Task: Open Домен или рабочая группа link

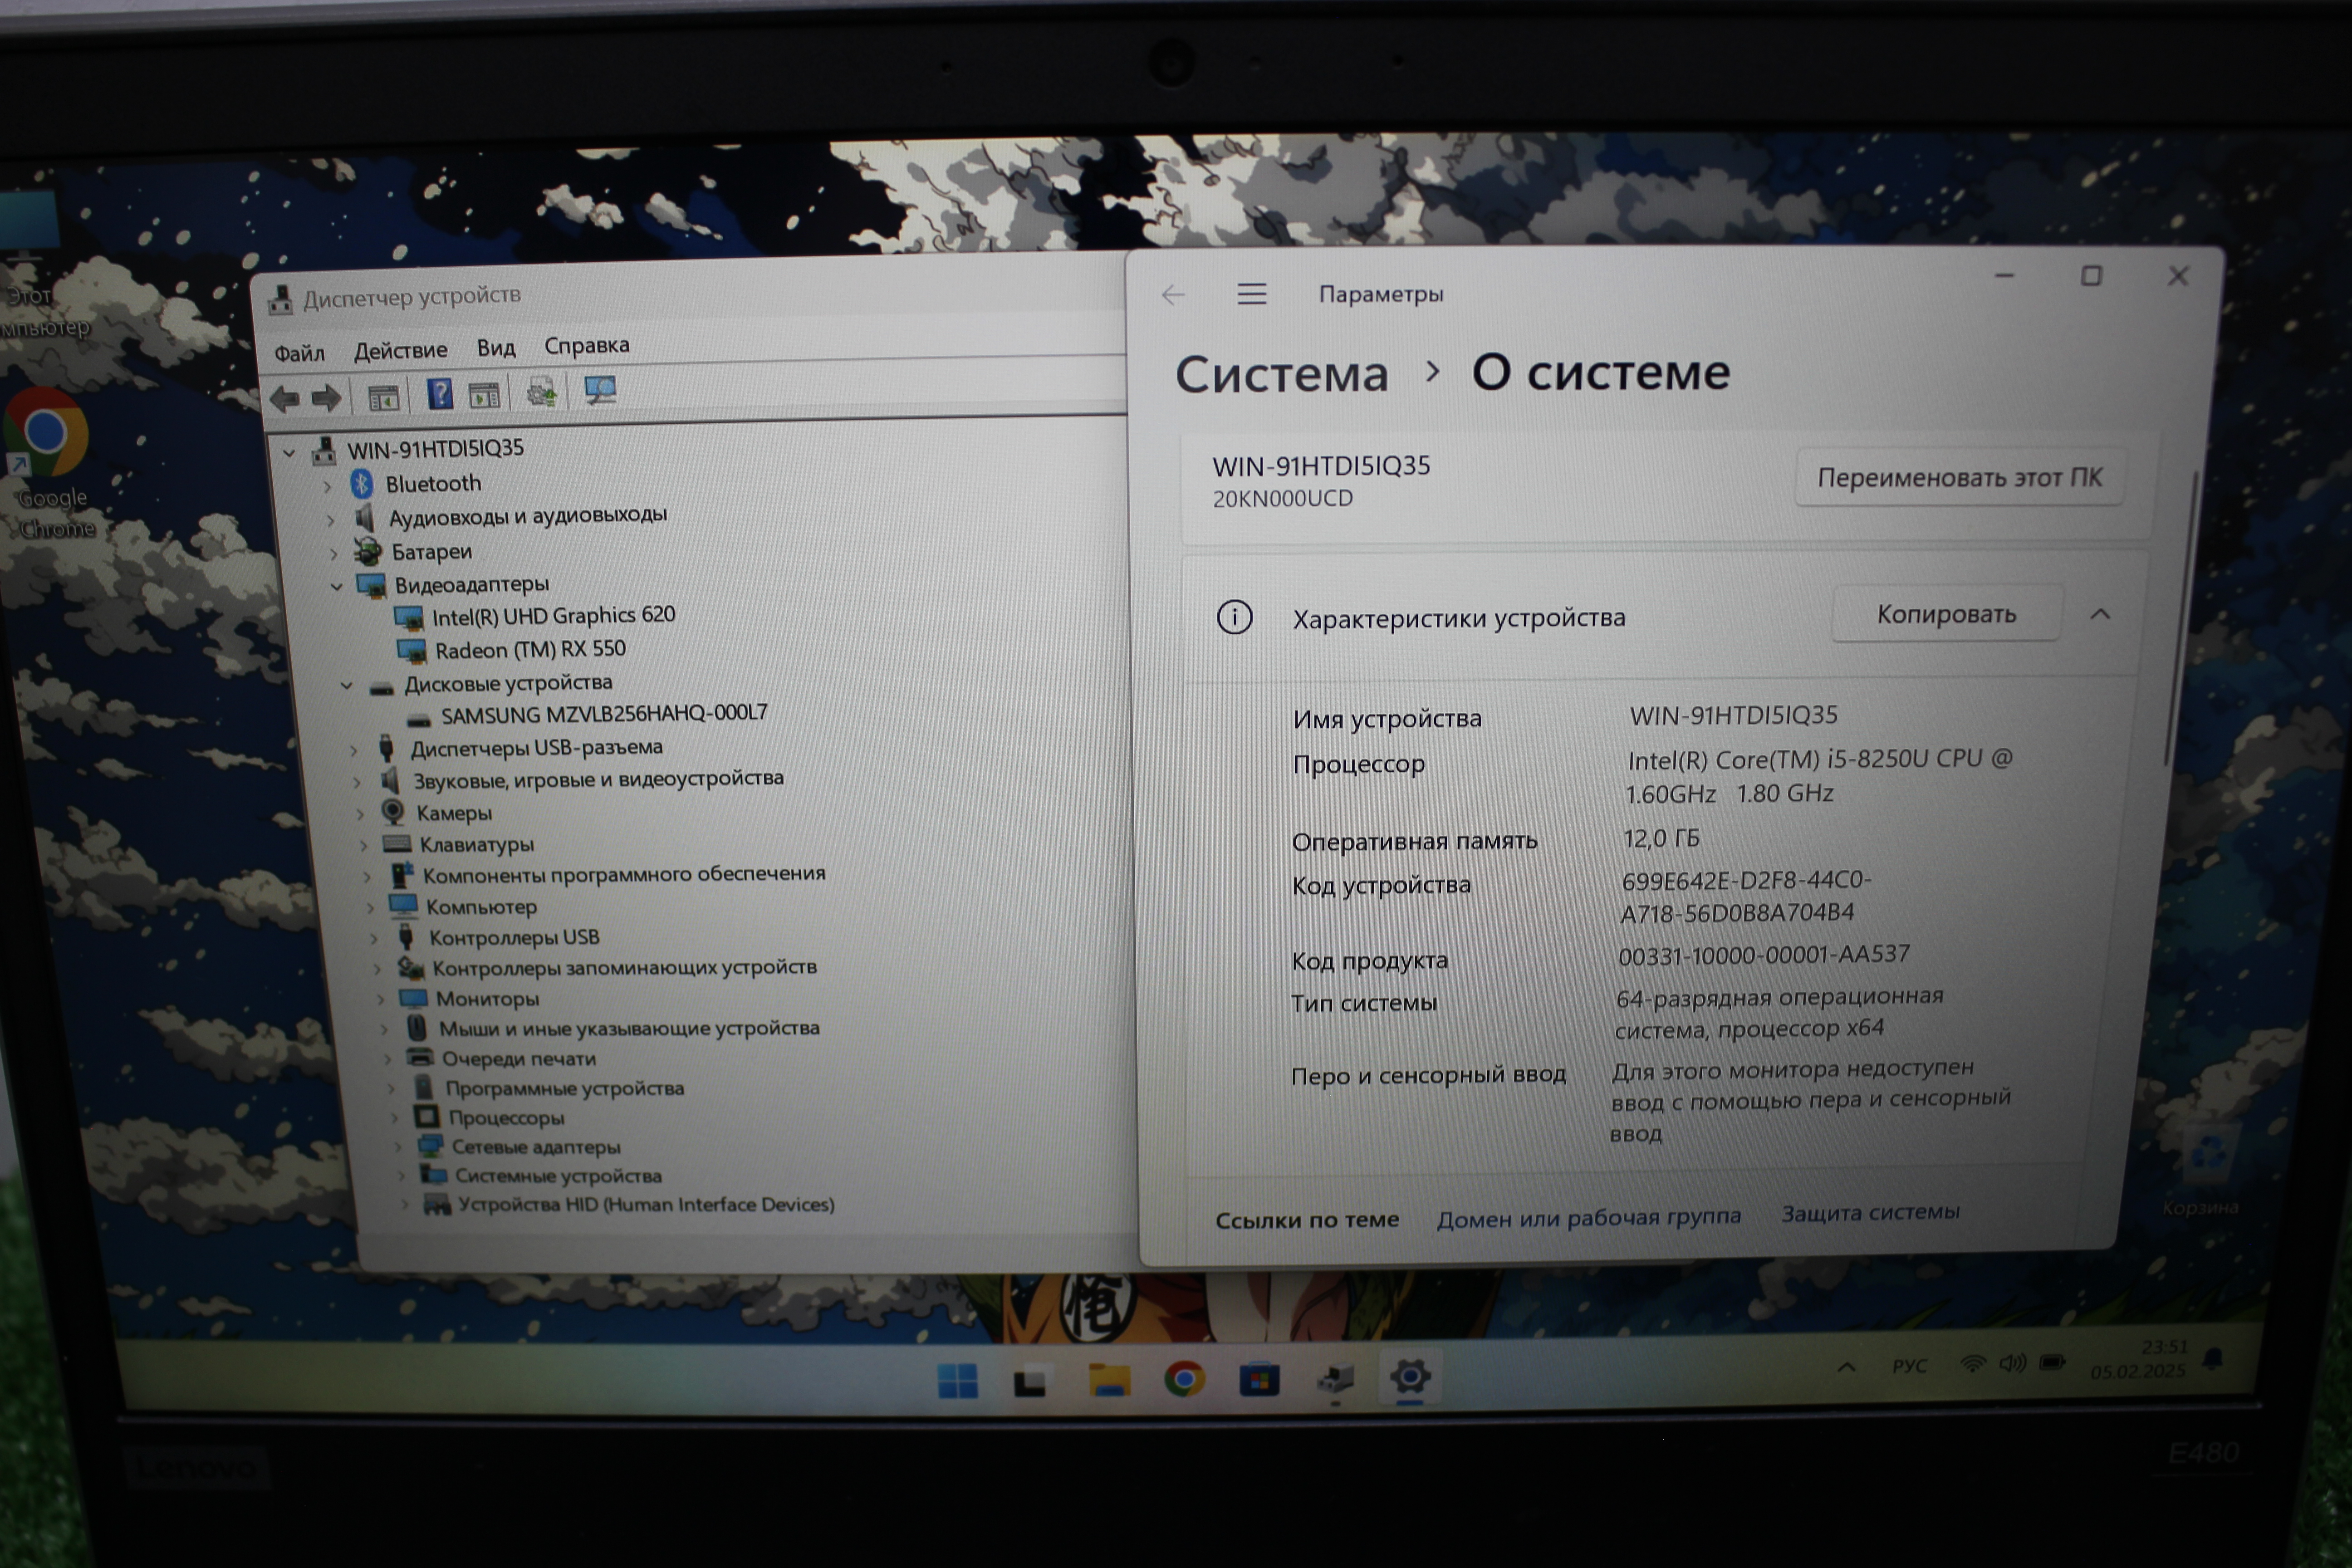Action: tap(1588, 1217)
